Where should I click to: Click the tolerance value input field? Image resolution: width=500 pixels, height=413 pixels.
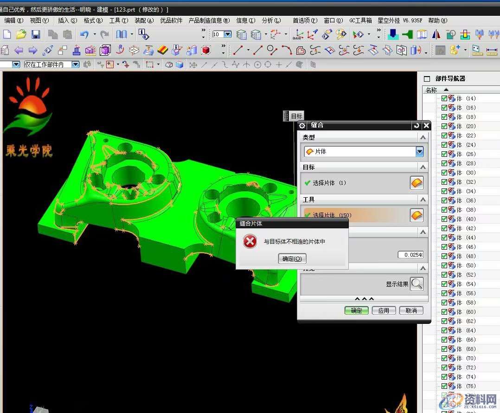[x=410, y=255]
